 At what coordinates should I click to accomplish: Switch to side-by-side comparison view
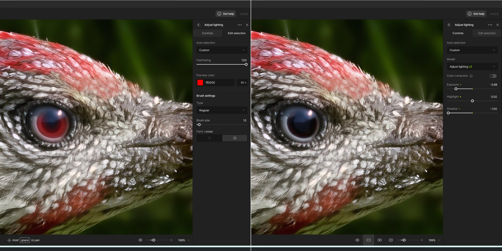(x=380, y=240)
